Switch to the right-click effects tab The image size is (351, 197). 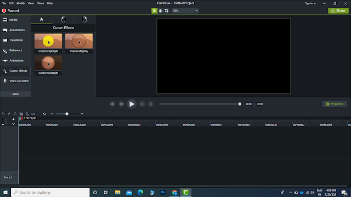84,20
